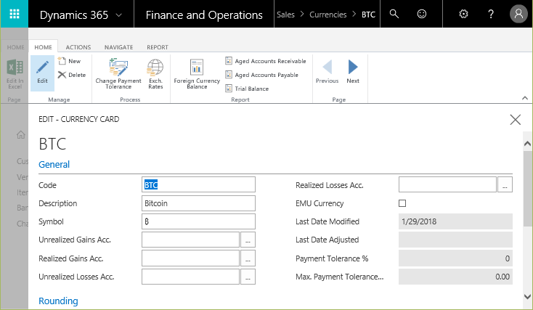Collapse the General section header

[x=54, y=165]
